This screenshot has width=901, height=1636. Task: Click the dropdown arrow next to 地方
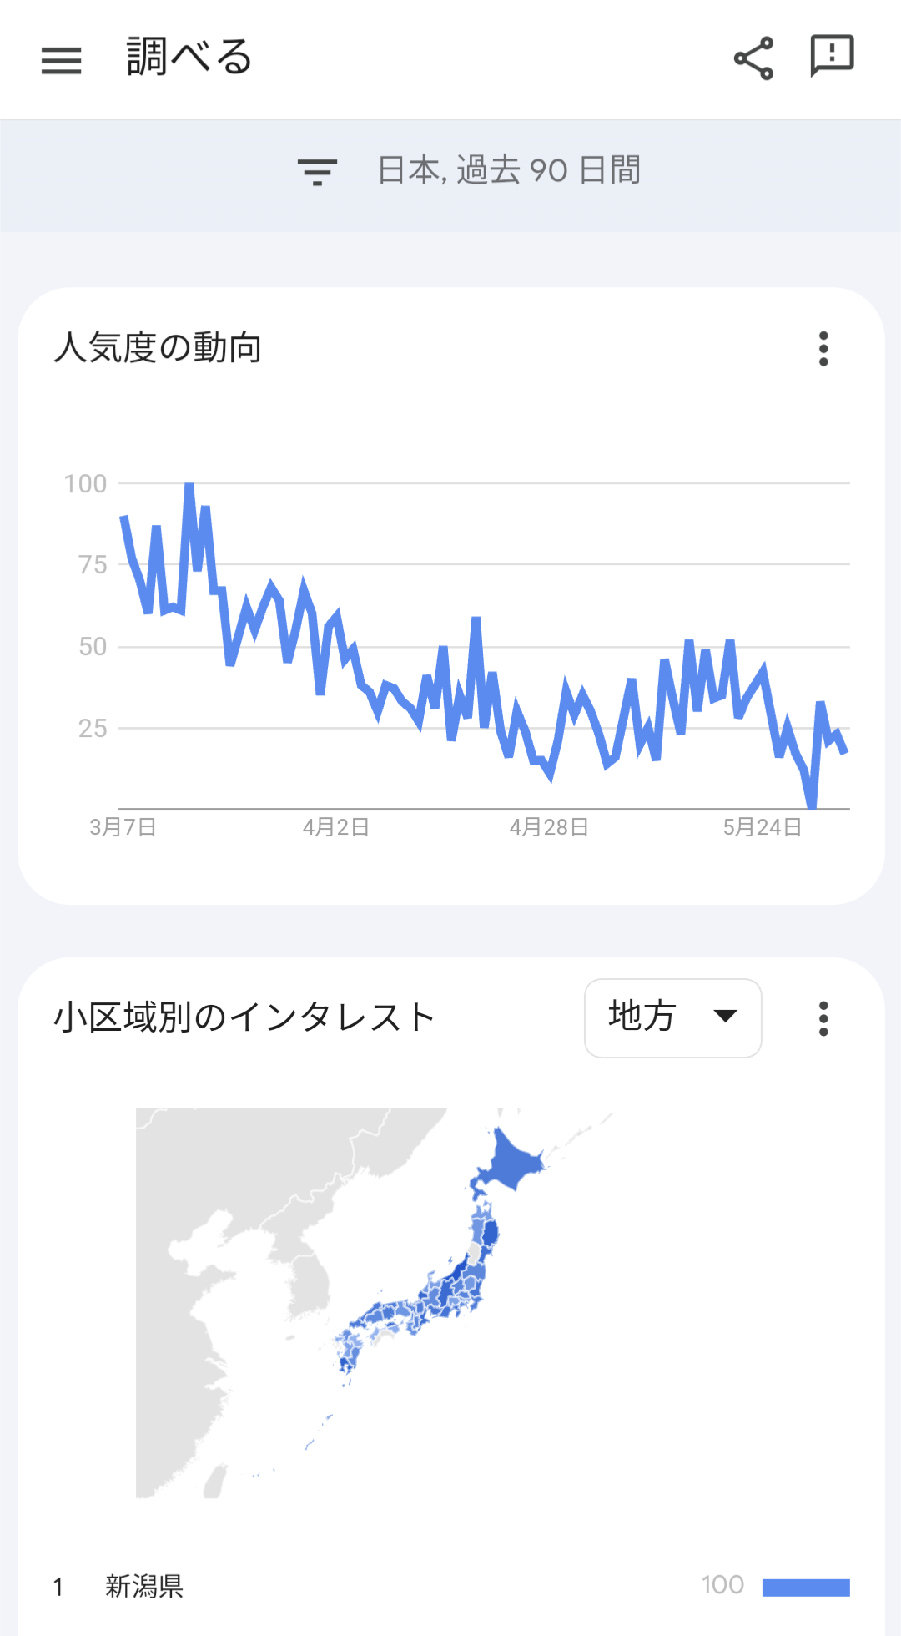pos(726,1016)
